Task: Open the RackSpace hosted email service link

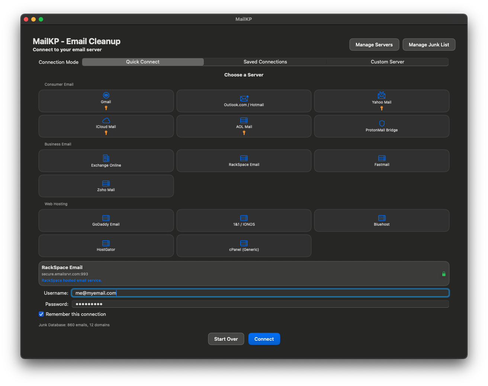Action: click(x=72, y=281)
